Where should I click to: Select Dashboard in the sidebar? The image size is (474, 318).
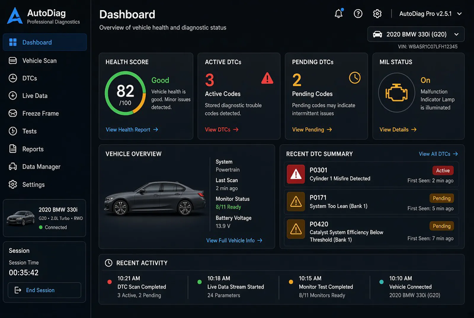(45, 42)
